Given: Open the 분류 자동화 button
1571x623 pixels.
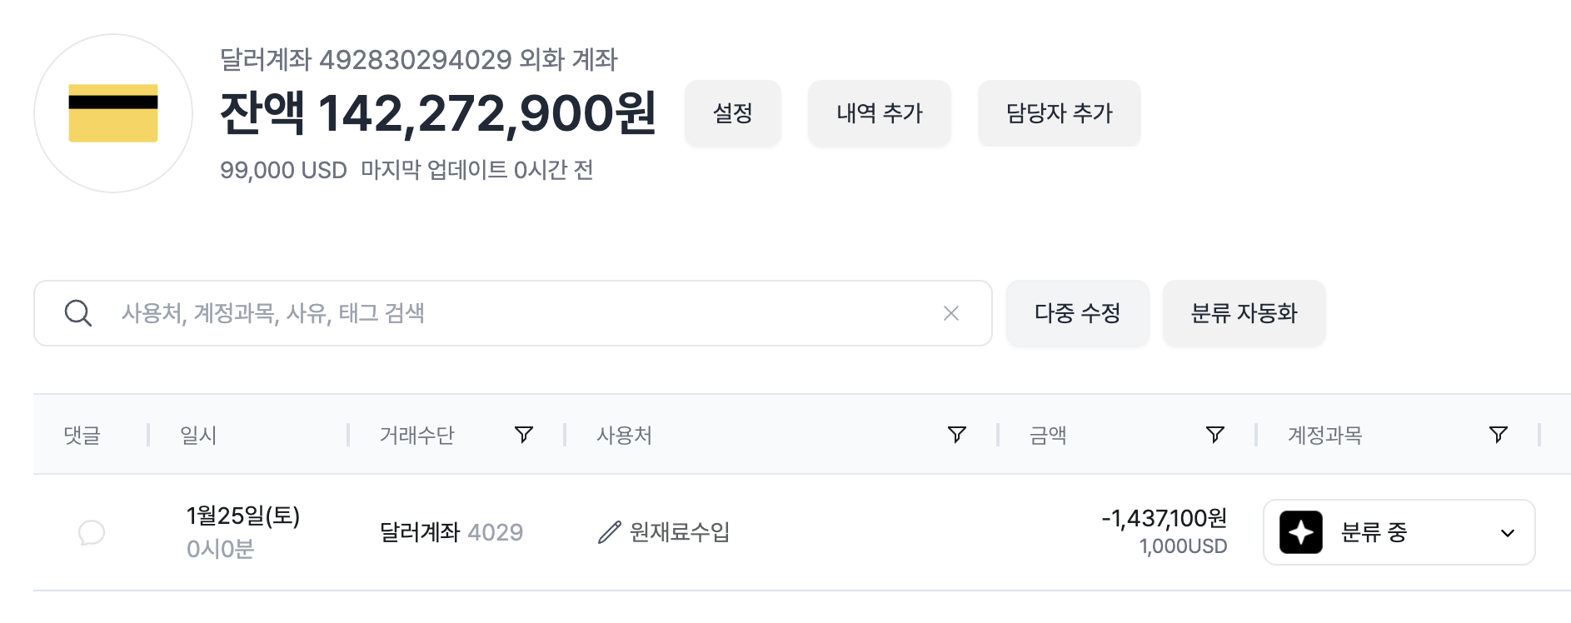Looking at the screenshot, I should [1244, 313].
